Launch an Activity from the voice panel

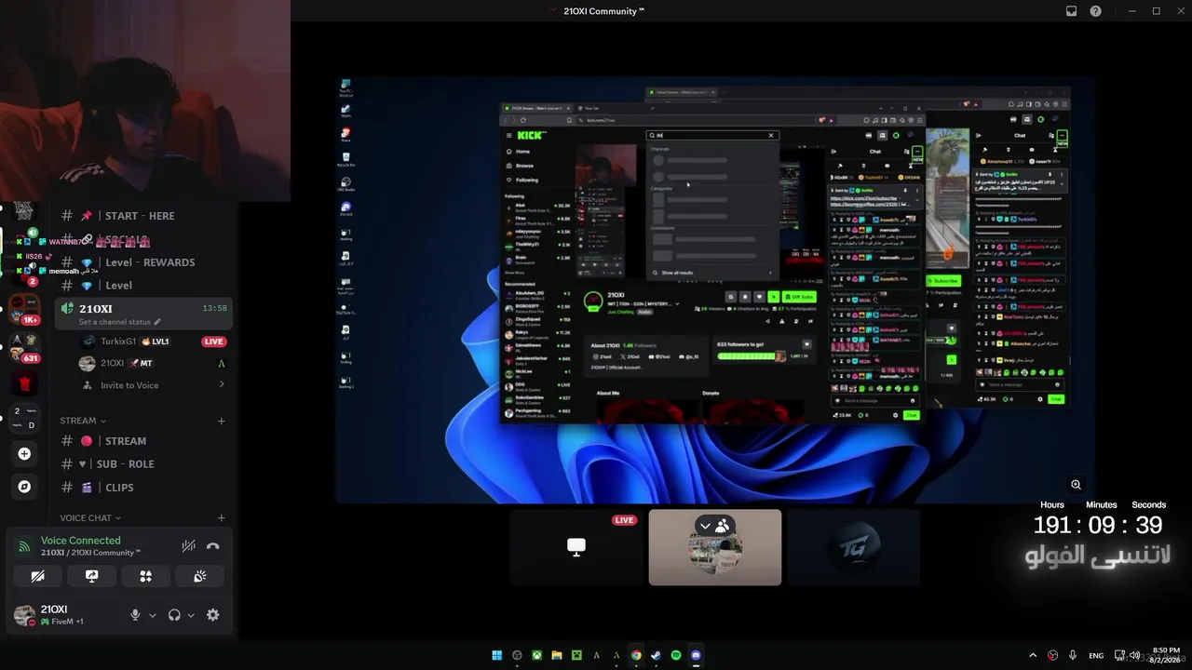(x=145, y=576)
